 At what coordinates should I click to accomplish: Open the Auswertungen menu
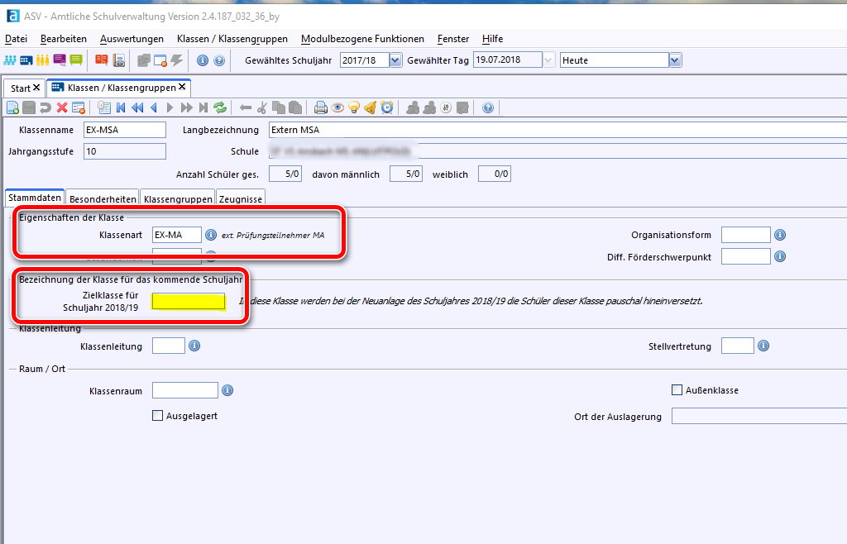pos(132,39)
